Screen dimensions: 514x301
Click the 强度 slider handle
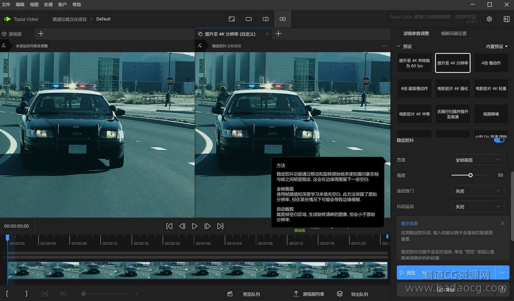click(x=470, y=175)
